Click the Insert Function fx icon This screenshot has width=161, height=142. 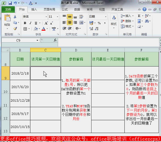click(x=55, y=40)
